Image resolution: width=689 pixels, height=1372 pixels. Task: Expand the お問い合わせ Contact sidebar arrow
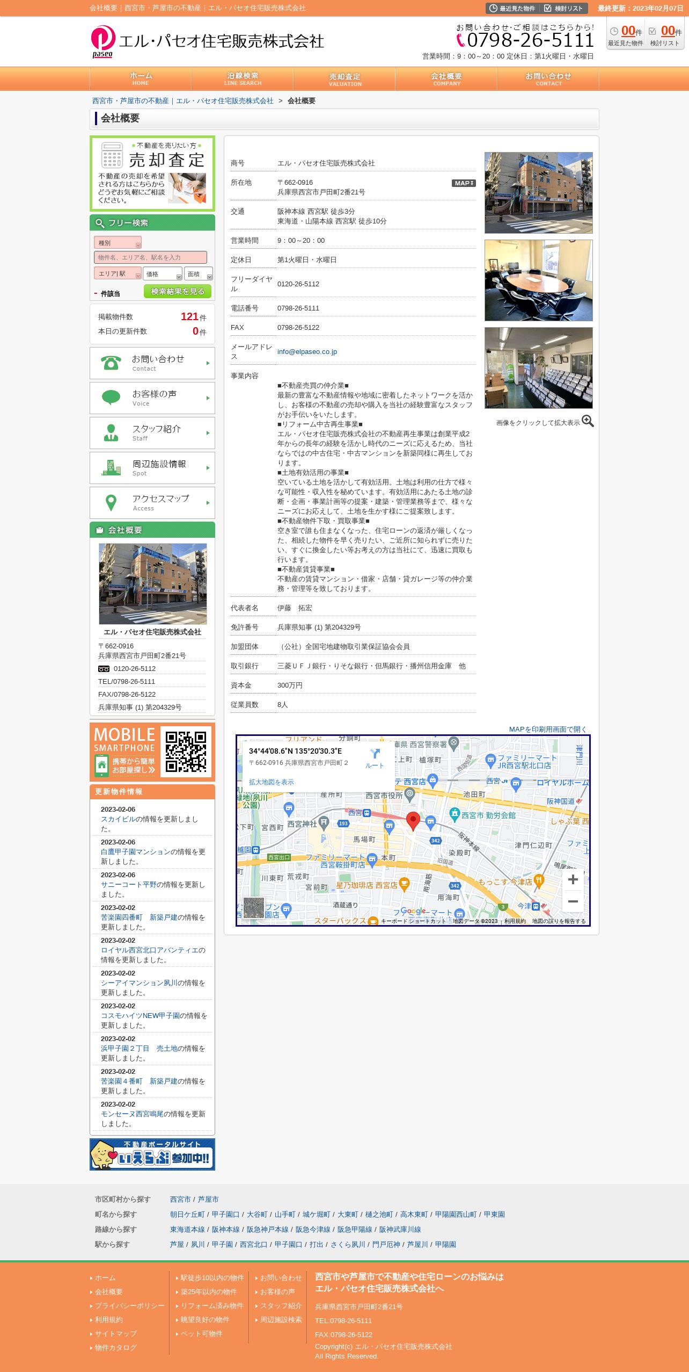tap(208, 363)
